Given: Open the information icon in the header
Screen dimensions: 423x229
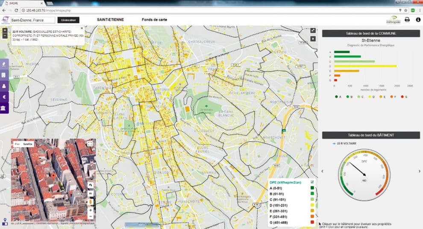Looking at the screenshot, I should tap(418, 20).
